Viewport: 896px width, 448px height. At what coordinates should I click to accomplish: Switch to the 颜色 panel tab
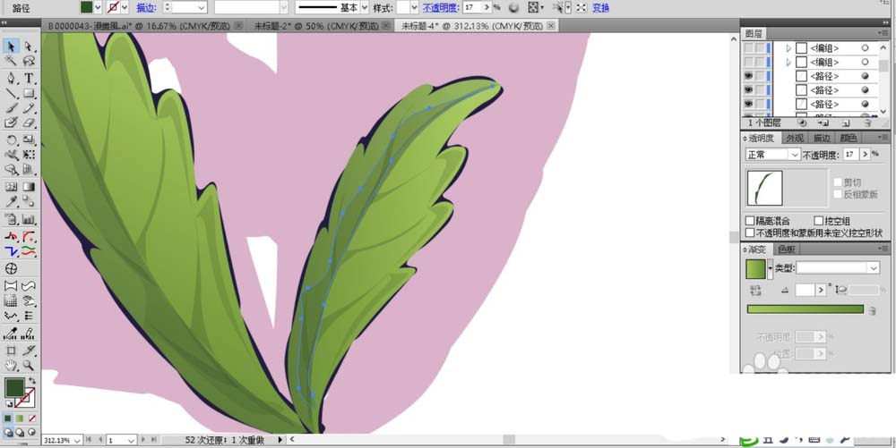848,138
